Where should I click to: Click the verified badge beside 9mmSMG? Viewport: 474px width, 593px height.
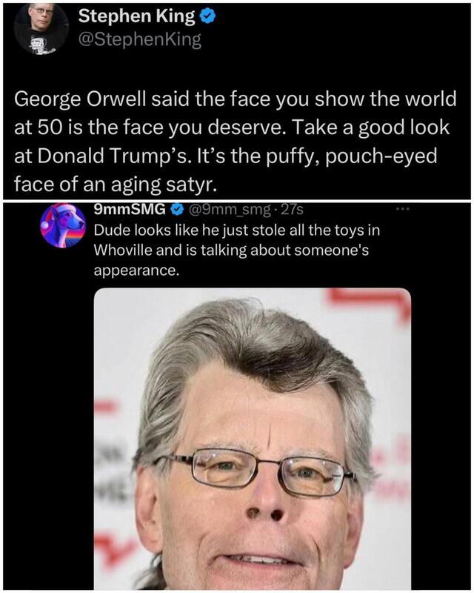176,209
